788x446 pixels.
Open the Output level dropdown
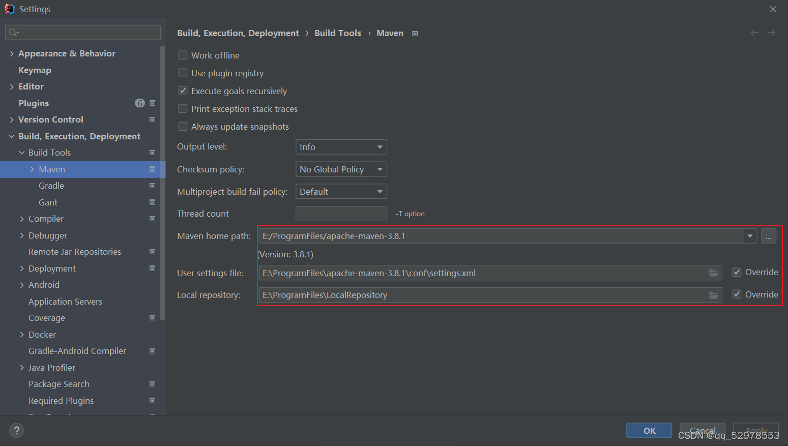341,147
